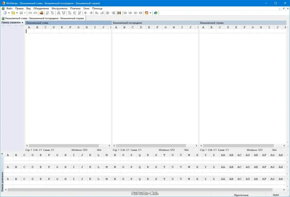290x197 pixels.
Task: Open the Правка menu
Action: pyautogui.click(x=19, y=8)
